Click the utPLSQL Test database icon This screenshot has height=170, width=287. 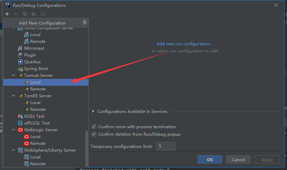coord(20,123)
